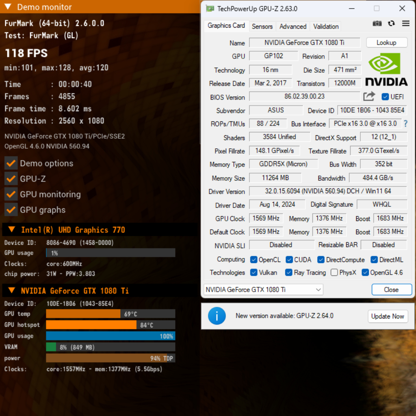Viewport: 416px width, 416px height.
Task: Open the GPU-Z hamburger menu
Action: click(x=405, y=24)
